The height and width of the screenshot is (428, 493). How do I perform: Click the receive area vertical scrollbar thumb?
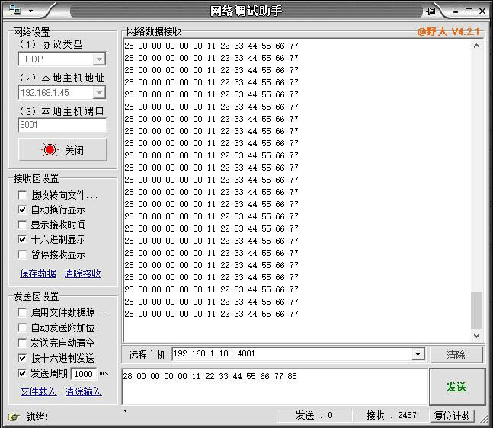(x=477, y=309)
